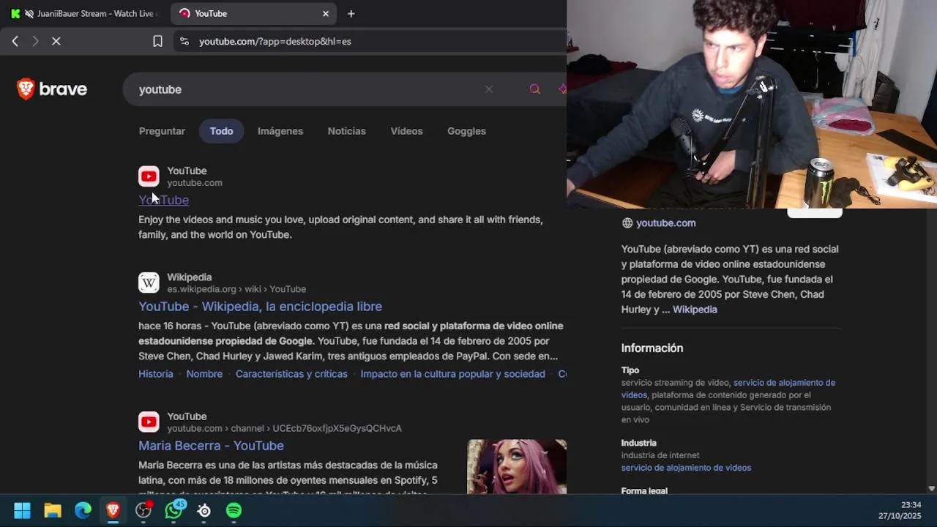This screenshot has height=527, width=937.
Task: Stop page loading with the X button
Action: [x=56, y=42]
